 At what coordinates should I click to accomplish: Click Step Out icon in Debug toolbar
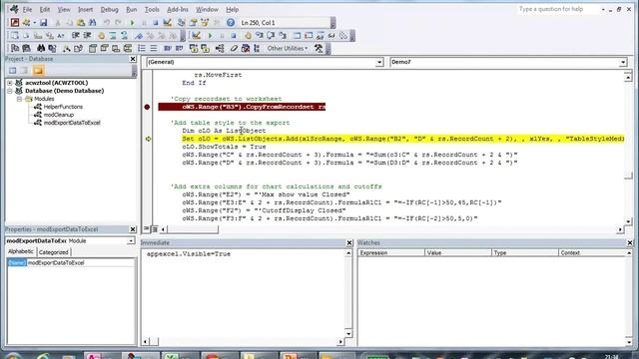coord(283,36)
